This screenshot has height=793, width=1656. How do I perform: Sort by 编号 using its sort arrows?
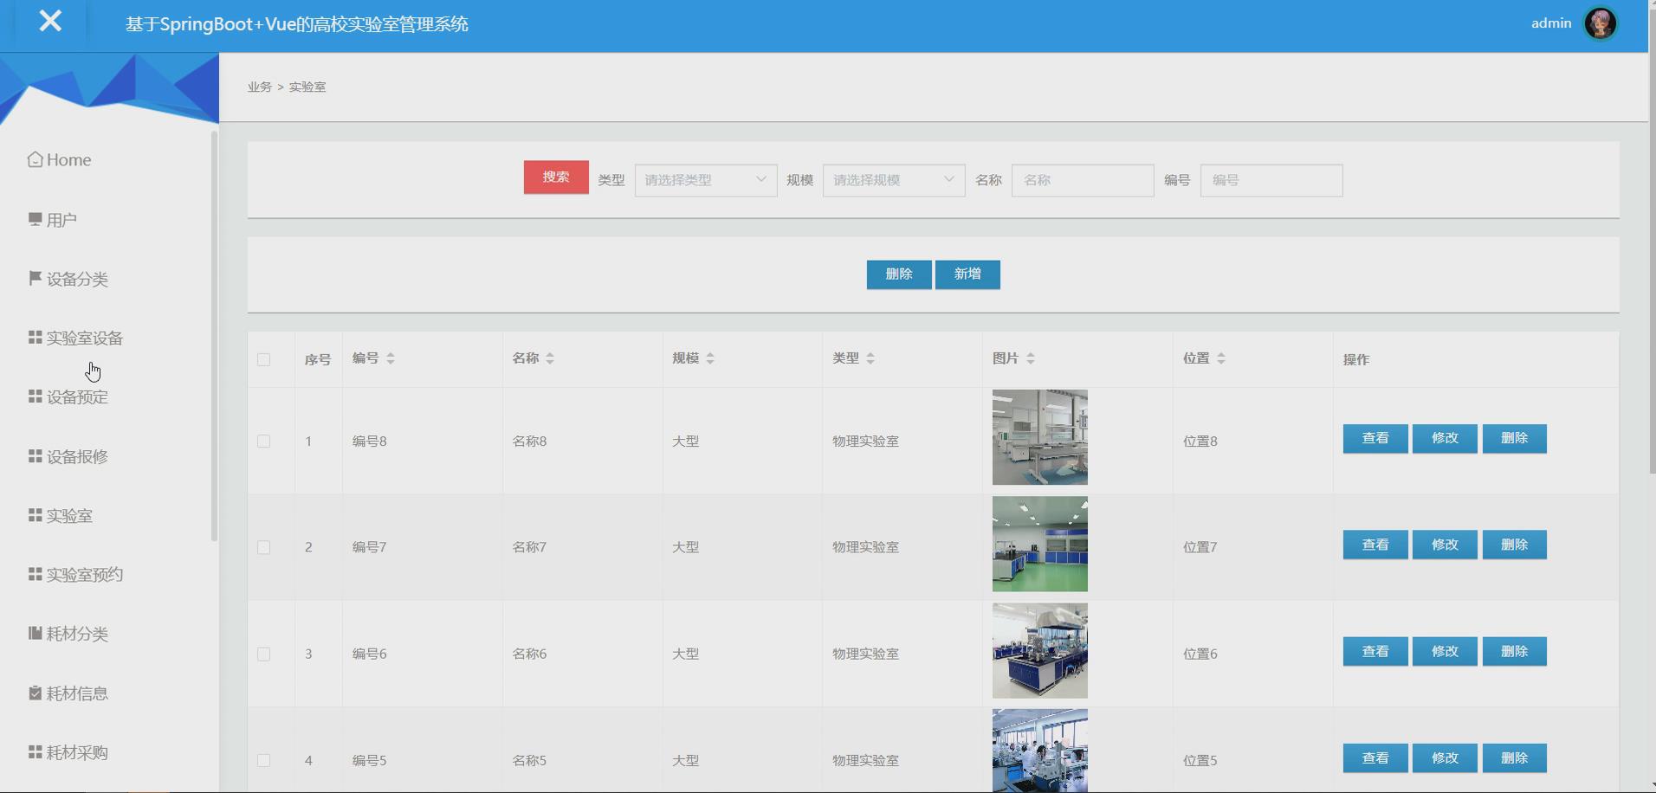click(x=391, y=358)
